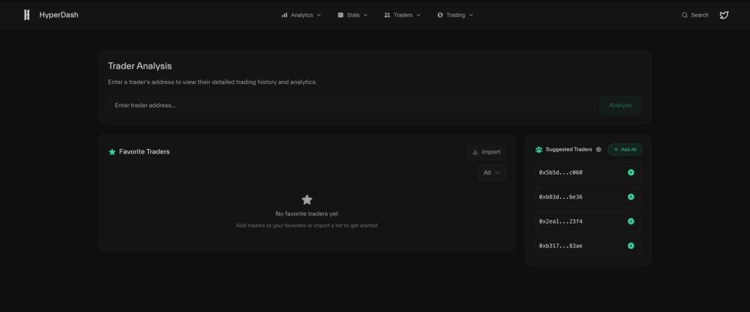Image resolution: width=750 pixels, height=312 pixels.
Task: Add trader 0xb83d...6e36 using plus icon
Action: pyautogui.click(x=631, y=197)
